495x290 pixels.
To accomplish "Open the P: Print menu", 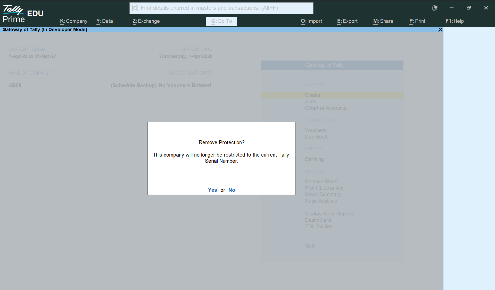I will tap(417, 21).
